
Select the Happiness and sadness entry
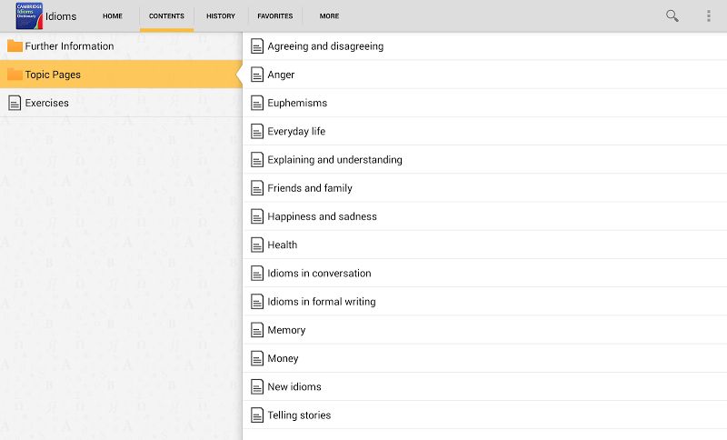coord(484,216)
